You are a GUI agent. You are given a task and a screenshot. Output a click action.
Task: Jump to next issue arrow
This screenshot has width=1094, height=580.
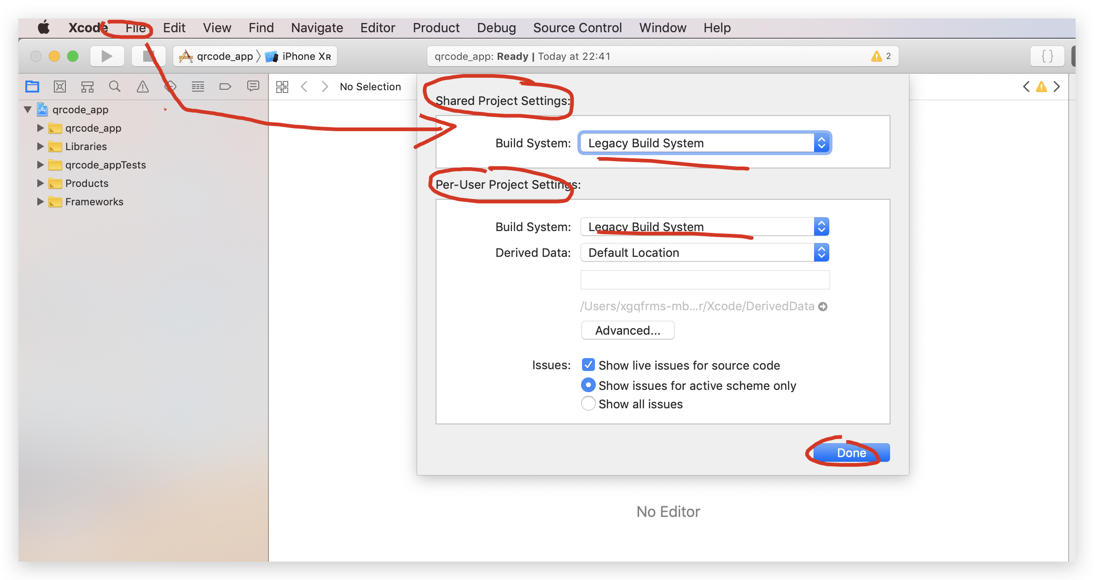coord(1057,87)
